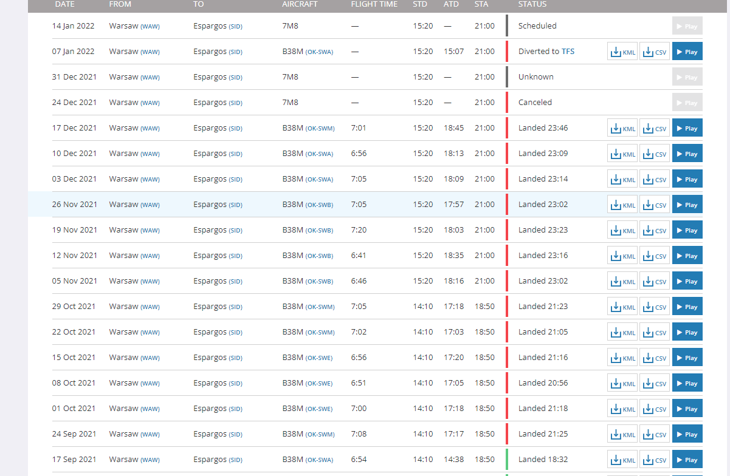Viewport: 730px width, 476px height.
Task: Play the 26 Nov 2021 flight replay
Action: 687,205
